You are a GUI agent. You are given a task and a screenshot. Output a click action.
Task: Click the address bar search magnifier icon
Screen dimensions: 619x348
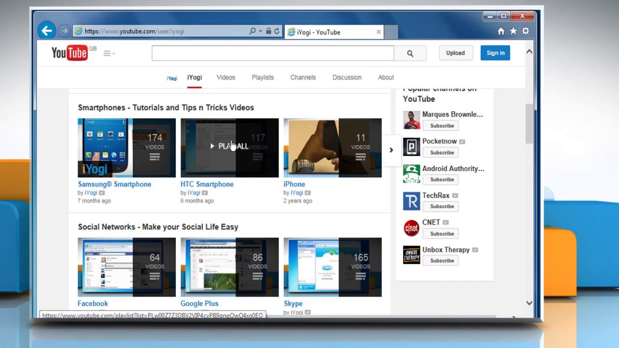click(252, 31)
